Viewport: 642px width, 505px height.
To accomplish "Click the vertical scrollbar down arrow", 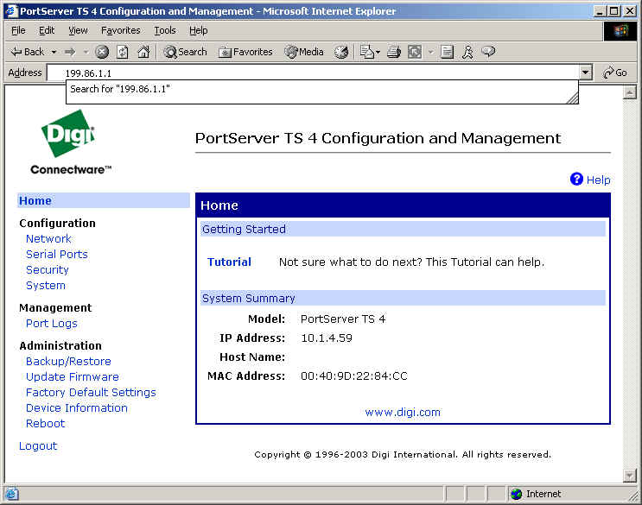I will (629, 476).
